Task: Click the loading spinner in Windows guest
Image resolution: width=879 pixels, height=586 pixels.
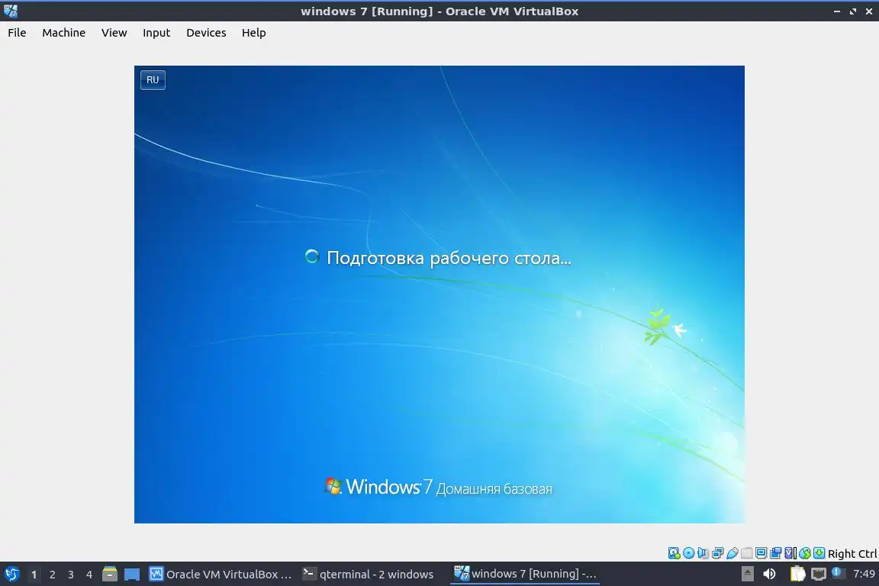Action: click(311, 257)
